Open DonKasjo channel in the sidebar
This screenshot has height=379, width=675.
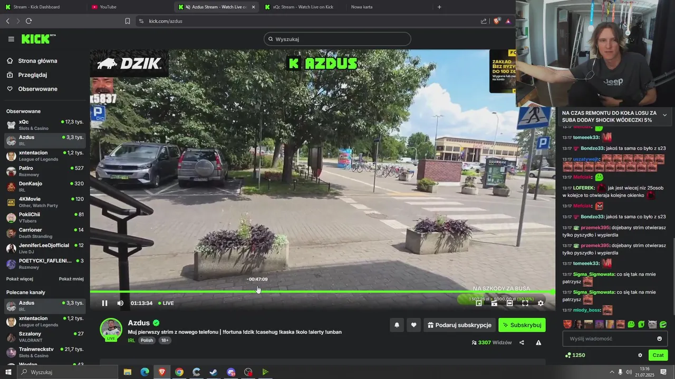pyautogui.click(x=45, y=186)
